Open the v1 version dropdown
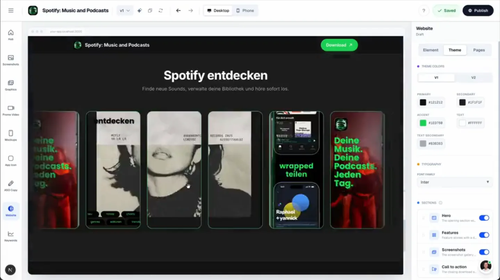This screenshot has width=500, height=280. (125, 10)
